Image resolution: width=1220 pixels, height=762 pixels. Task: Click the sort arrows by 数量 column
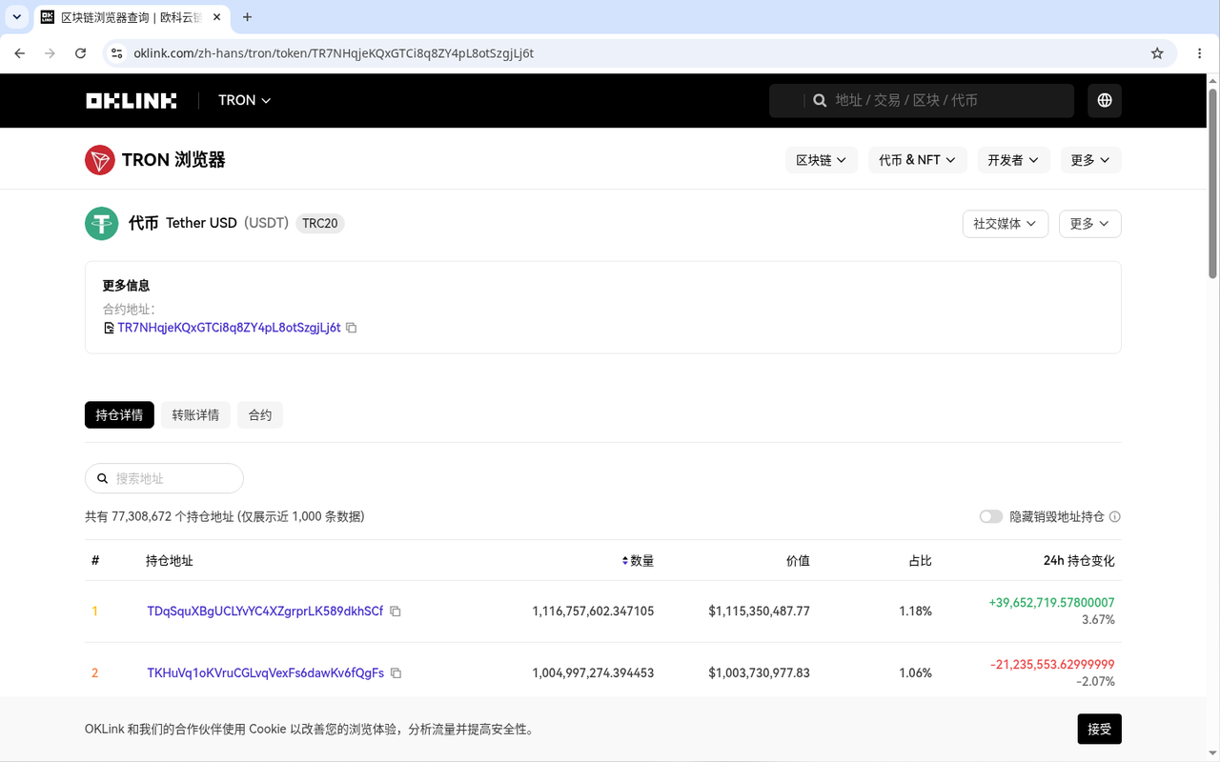(625, 561)
